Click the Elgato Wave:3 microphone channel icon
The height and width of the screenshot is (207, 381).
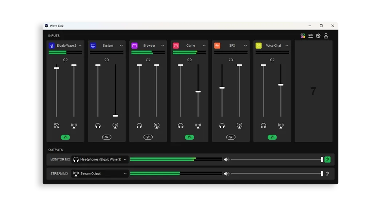51,46
